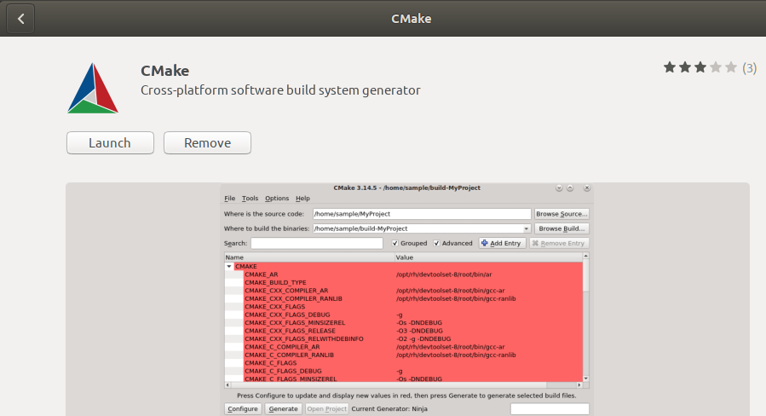Image resolution: width=766 pixels, height=416 pixels.
Task: Go back using the header arrow button
Action: [20, 18]
